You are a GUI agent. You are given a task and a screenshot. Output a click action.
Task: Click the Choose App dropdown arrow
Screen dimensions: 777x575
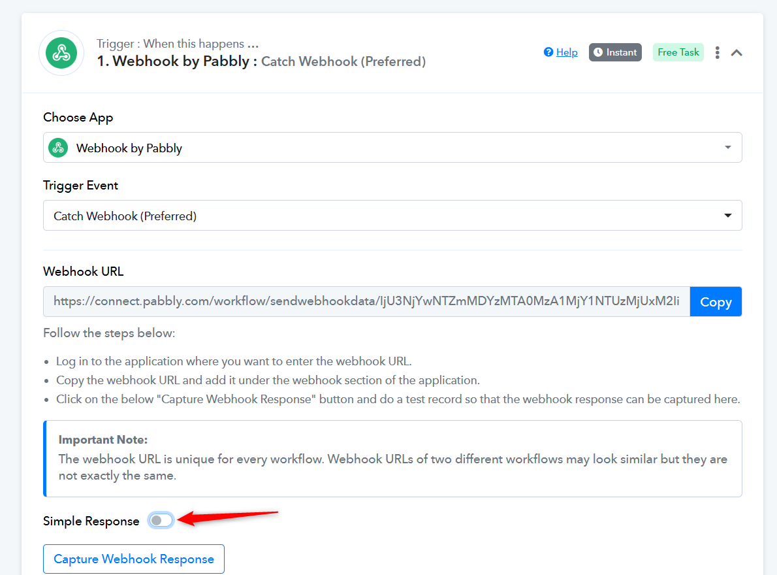click(727, 147)
